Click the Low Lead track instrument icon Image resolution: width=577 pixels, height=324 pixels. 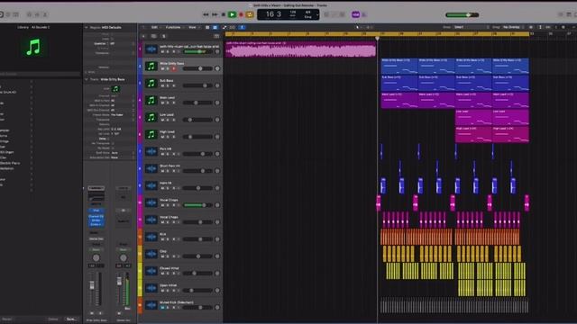151,117
